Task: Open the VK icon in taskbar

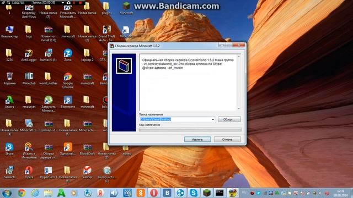Action: tap(167, 193)
